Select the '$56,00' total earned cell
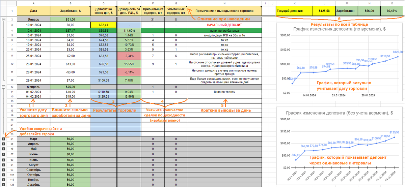This screenshot has height=187, width=405. pyautogui.click(x=370, y=11)
